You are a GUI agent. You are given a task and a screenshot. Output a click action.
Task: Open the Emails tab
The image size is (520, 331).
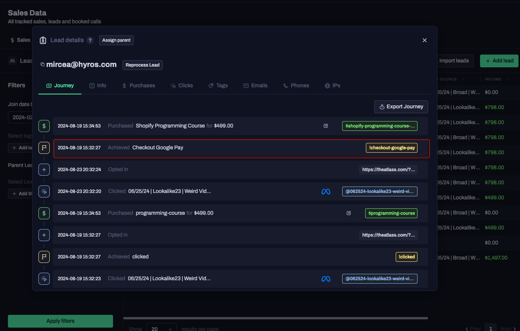[x=255, y=86]
